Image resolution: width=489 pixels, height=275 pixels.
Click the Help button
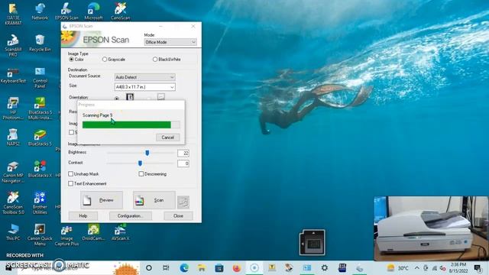[x=83, y=215]
